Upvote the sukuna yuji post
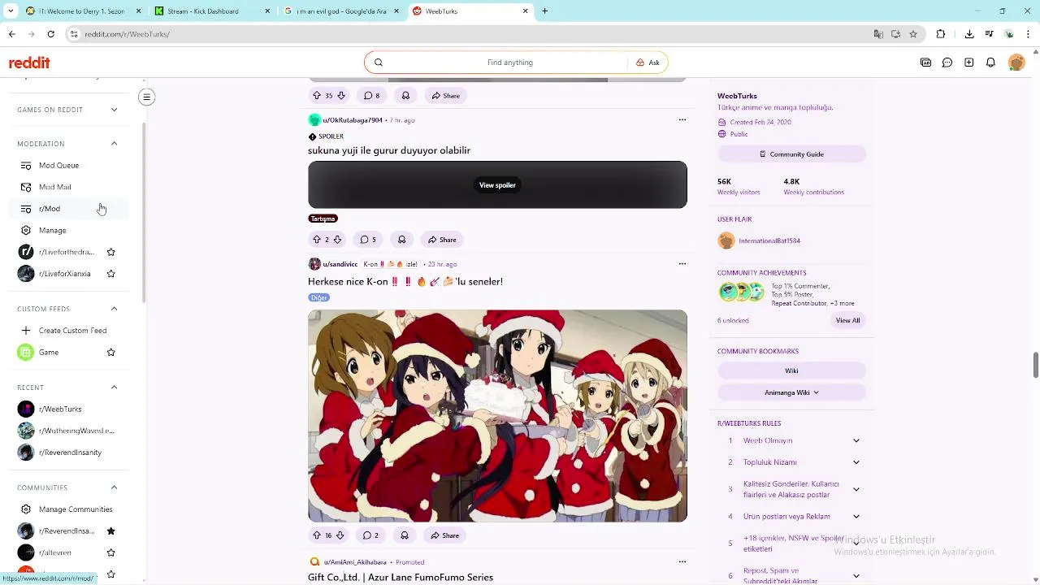Screen dimensions: 1040x585 [x=317, y=240]
